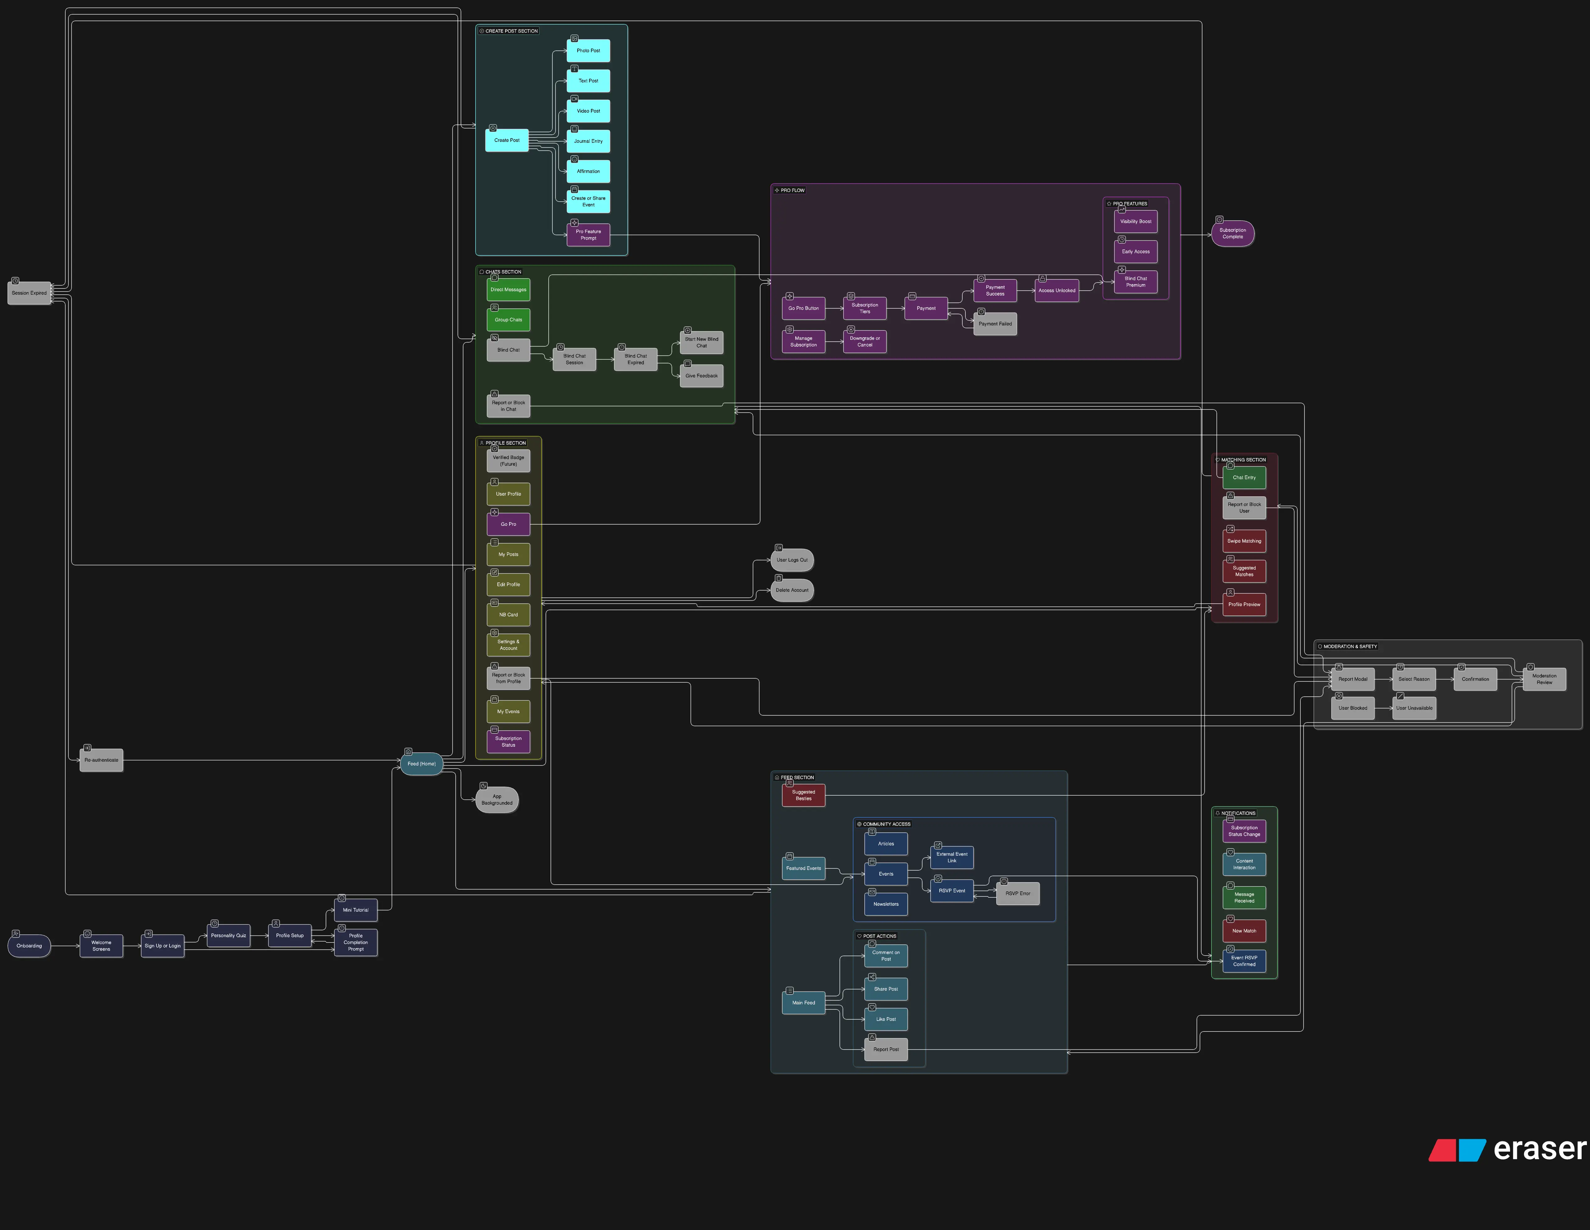Select the Event RSVP Confirmed node
The width and height of the screenshot is (1590, 1230).
coord(1244,961)
